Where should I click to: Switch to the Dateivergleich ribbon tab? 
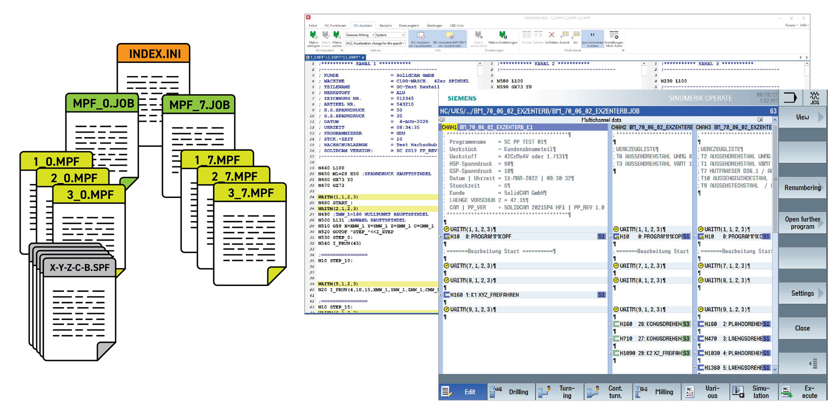click(409, 25)
